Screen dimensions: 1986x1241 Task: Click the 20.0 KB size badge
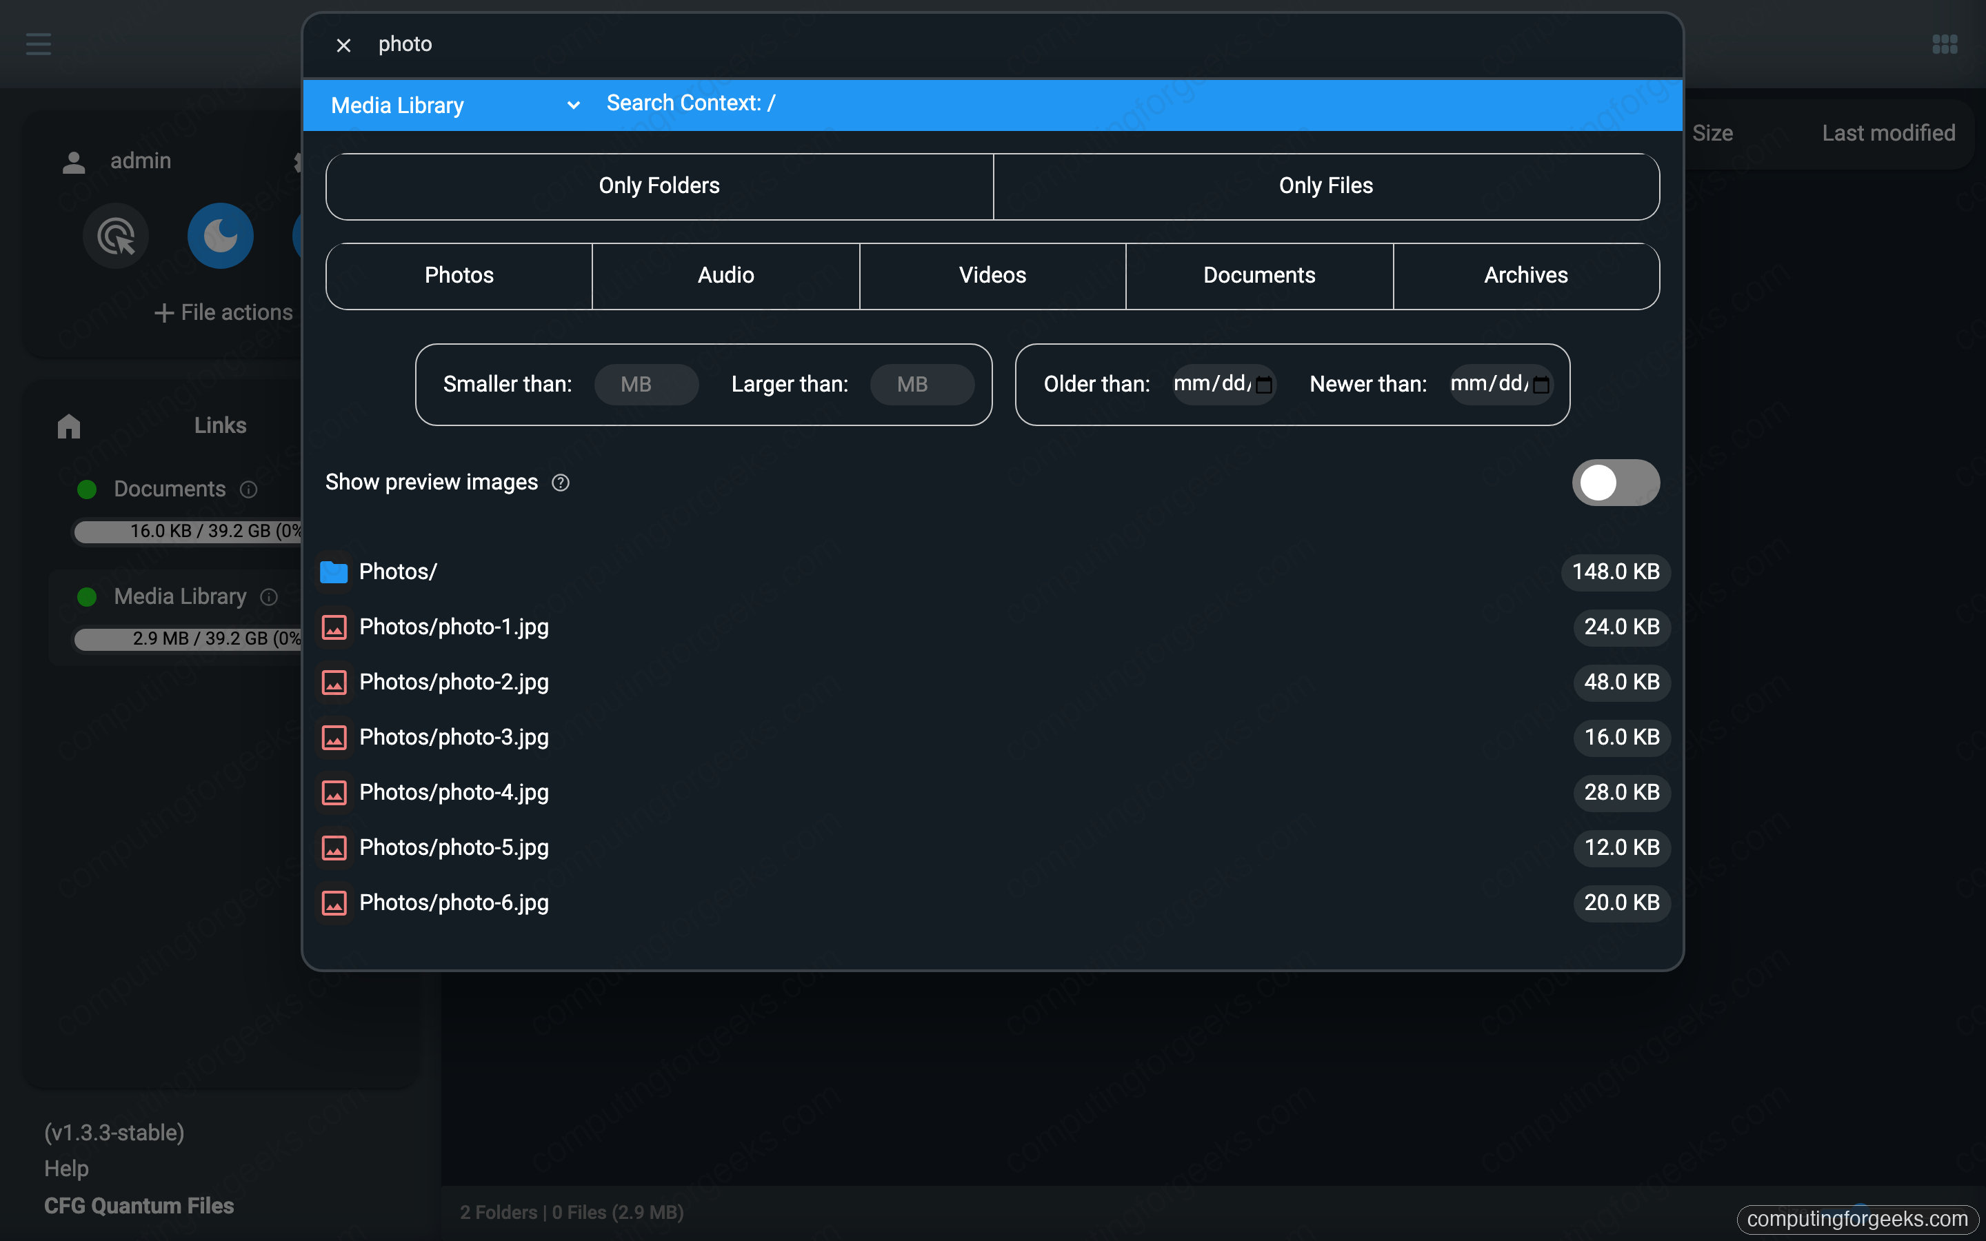coord(1622,903)
